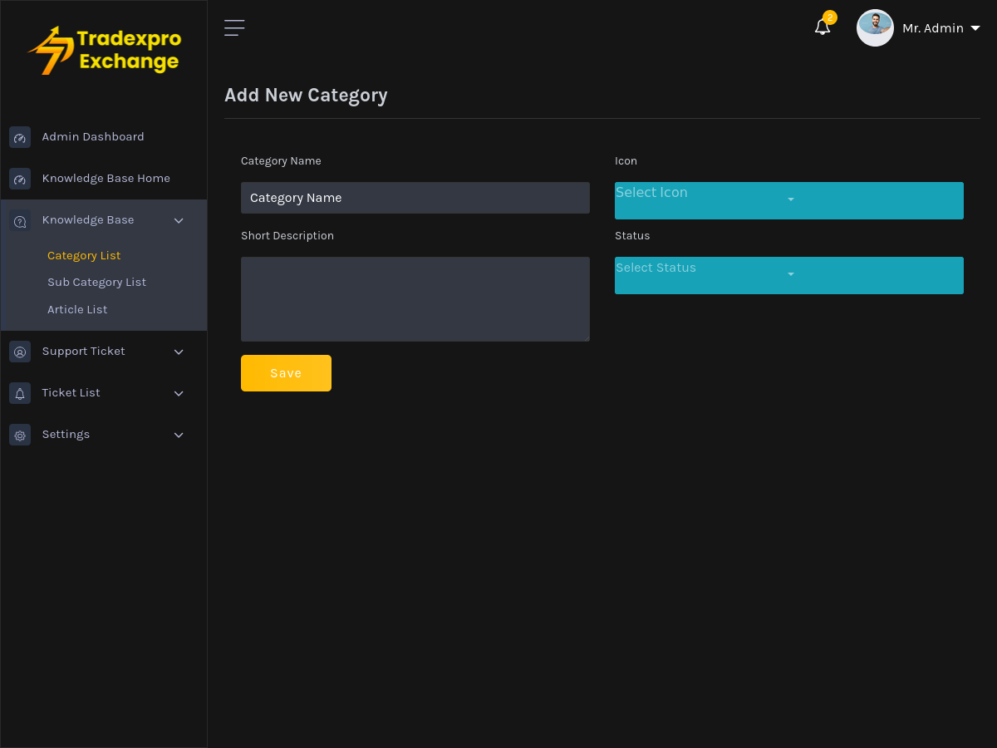Click the hamburger menu toggle

[x=233, y=27]
